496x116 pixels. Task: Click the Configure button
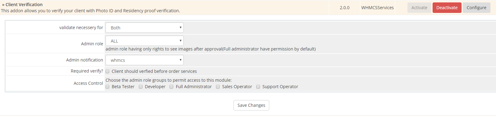[476, 8]
